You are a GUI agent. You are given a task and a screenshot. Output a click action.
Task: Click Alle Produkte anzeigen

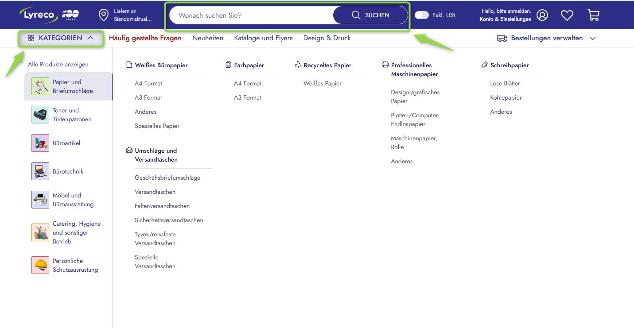[58, 64]
